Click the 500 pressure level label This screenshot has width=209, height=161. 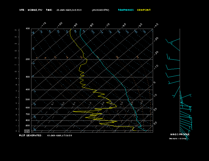point(28,99)
